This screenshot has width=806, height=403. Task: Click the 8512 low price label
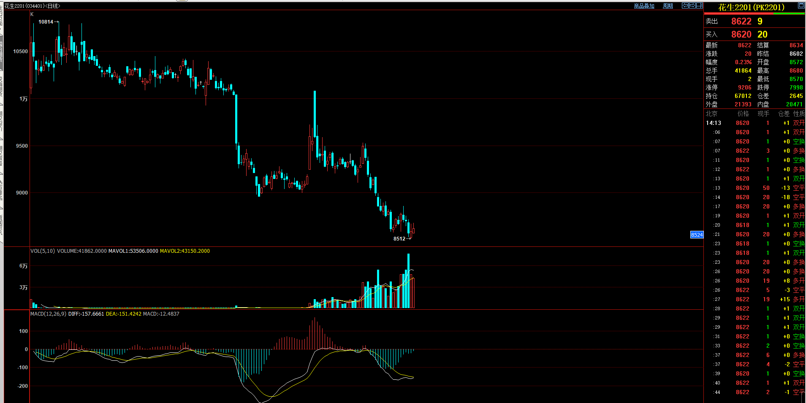pyautogui.click(x=399, y=238)
